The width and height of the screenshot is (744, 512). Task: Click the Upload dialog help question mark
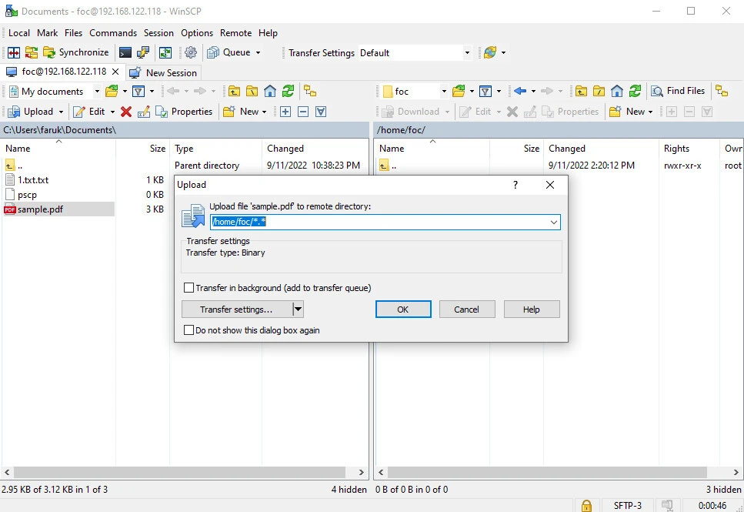(515, 185)
